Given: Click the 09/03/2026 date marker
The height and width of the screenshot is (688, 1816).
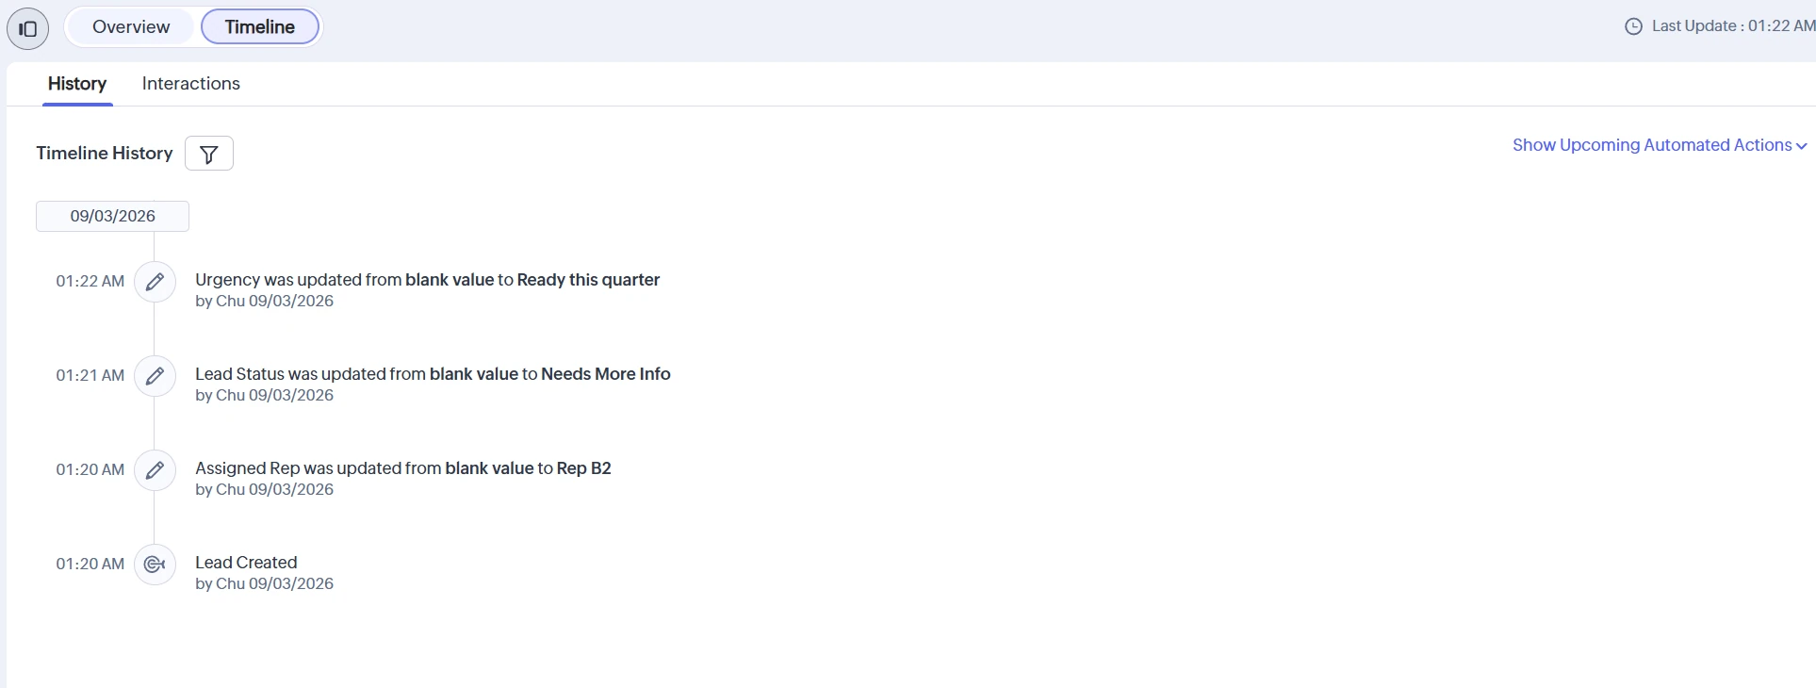Looking at the screenshot, I should point(113,216).
